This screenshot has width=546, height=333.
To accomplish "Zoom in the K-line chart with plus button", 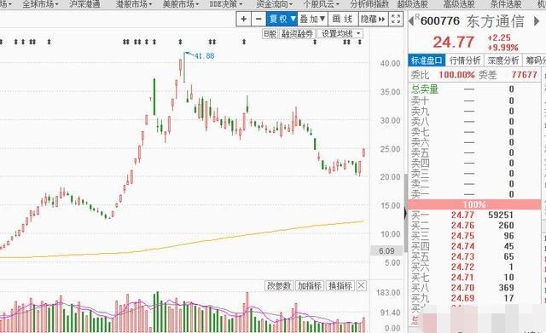I will 244,19.
